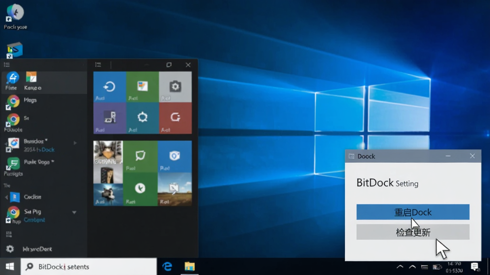
Task: Open the green clock tile
Action: pyautogui.click(x=140, y=189)
